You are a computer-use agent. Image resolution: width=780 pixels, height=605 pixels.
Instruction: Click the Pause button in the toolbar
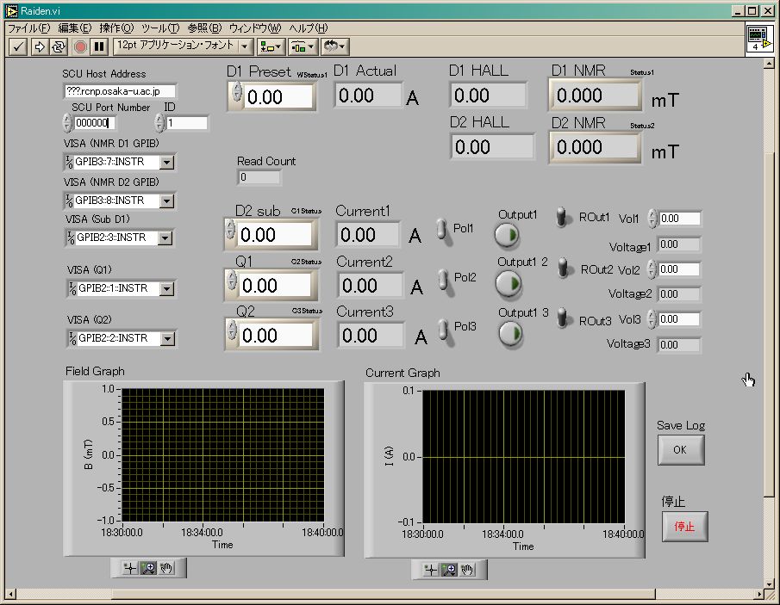(99, 46)
